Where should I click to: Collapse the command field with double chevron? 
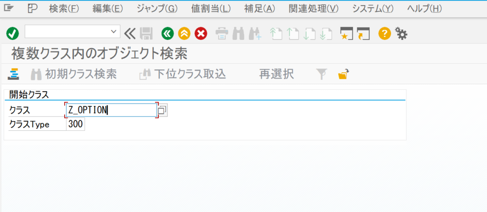click(x=130, y=33)
